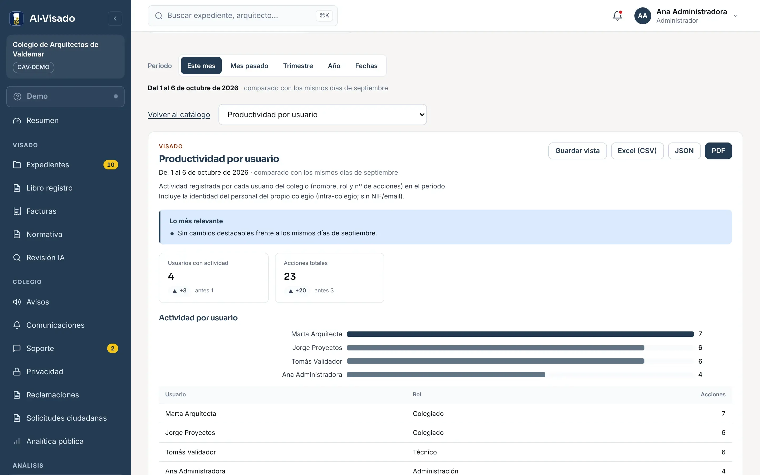Open Expedientes folder icon in sidebar
Image resolution: width=760 pixels, height=475 pixels.
(17, 165)
